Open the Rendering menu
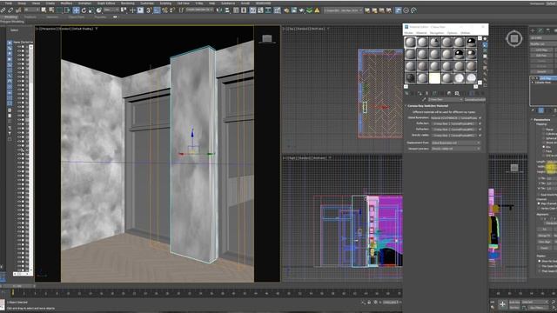Image resolution: width=557 pixels, height=313 pixels. point(128,3)
